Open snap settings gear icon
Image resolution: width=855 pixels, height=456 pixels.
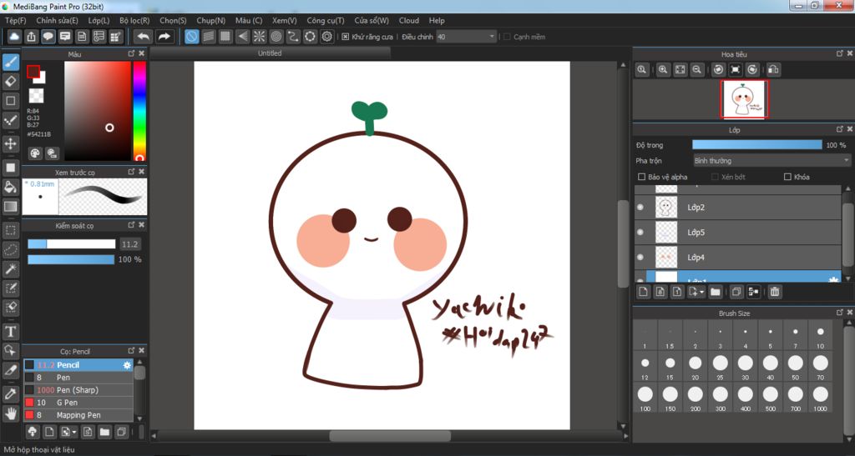tap(326, 37)
